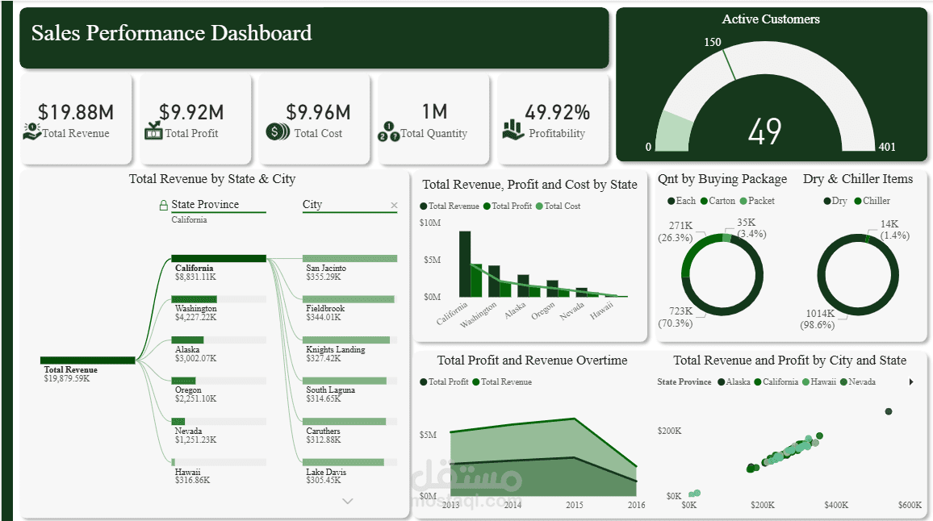933x521 pixels.
Task: Click the 14K (1.4%) donut label
Action: coord(895,230)
